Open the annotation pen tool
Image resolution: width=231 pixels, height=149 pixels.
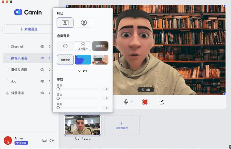click(x=161, y=102)
